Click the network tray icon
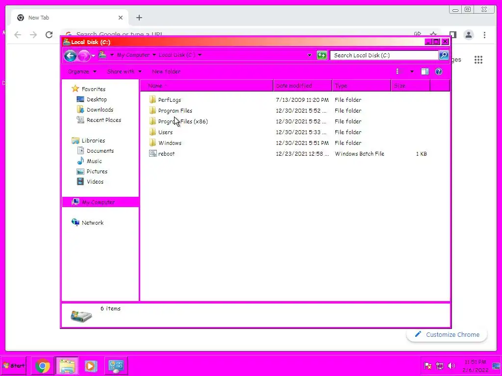The height and width of the screenshot is (376, 502). [440, 366]
